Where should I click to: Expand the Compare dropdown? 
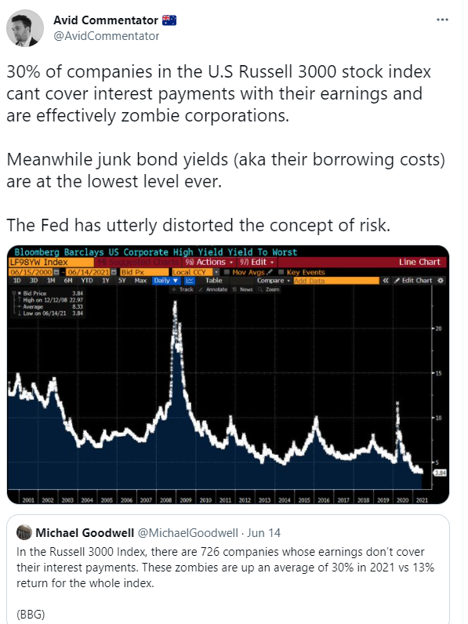pos(274,281)
